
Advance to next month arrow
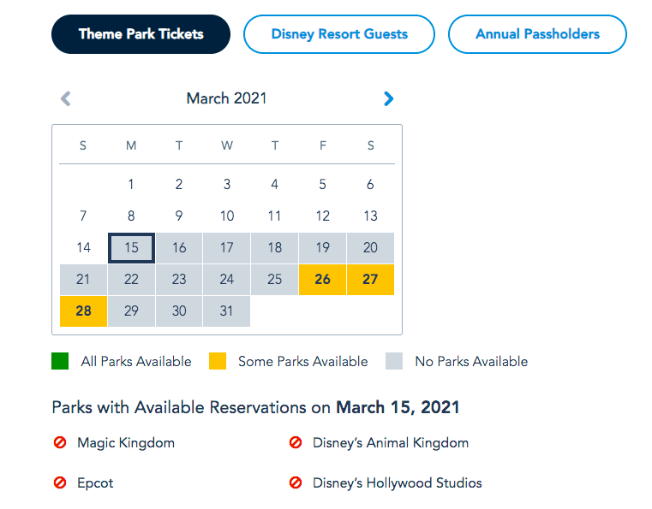(x=388, y=98)
